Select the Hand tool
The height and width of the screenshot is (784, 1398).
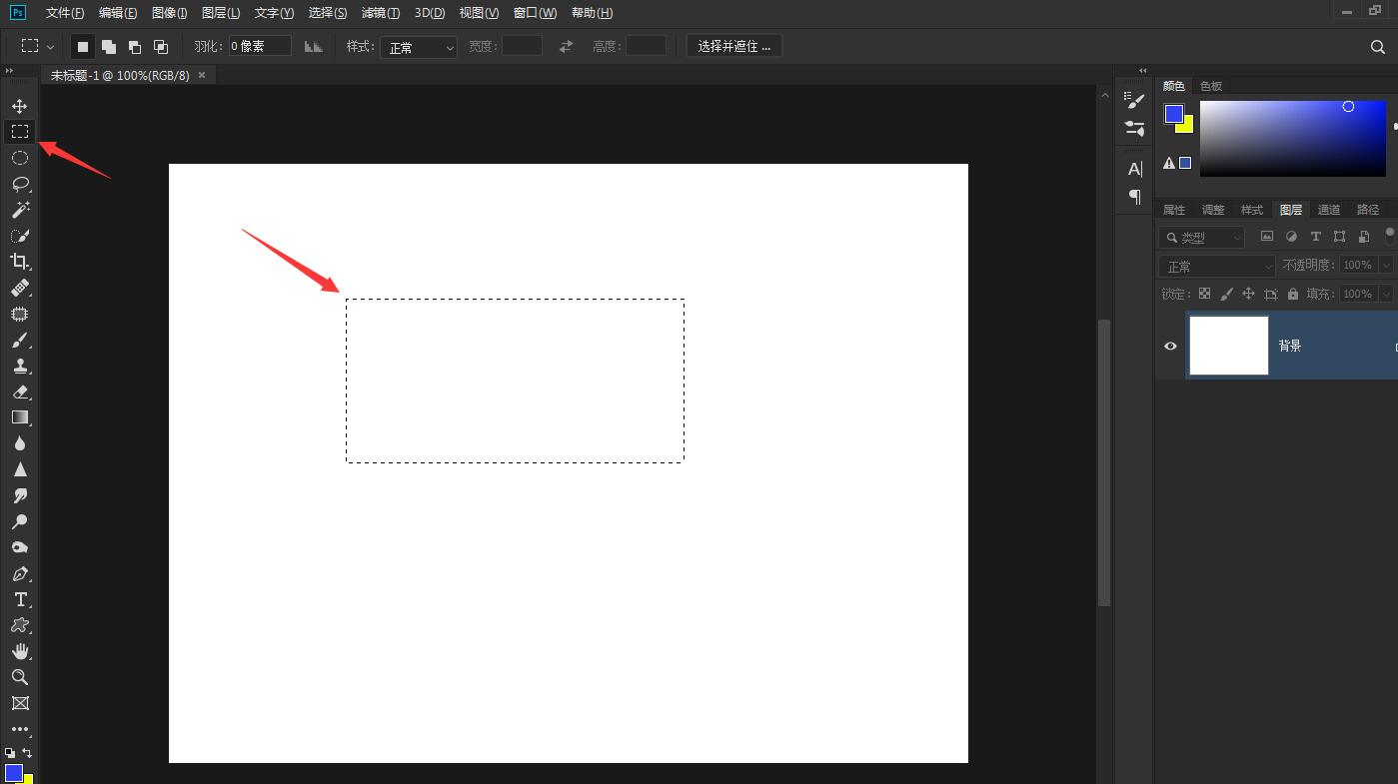20,651
